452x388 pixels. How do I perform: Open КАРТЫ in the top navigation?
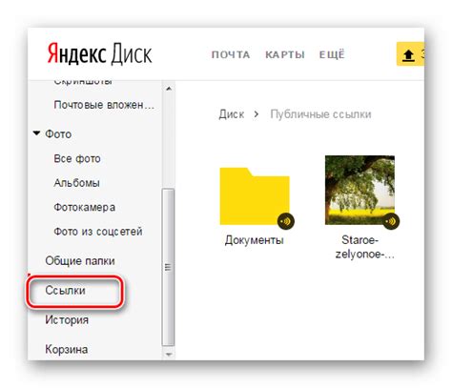point(285,55)
